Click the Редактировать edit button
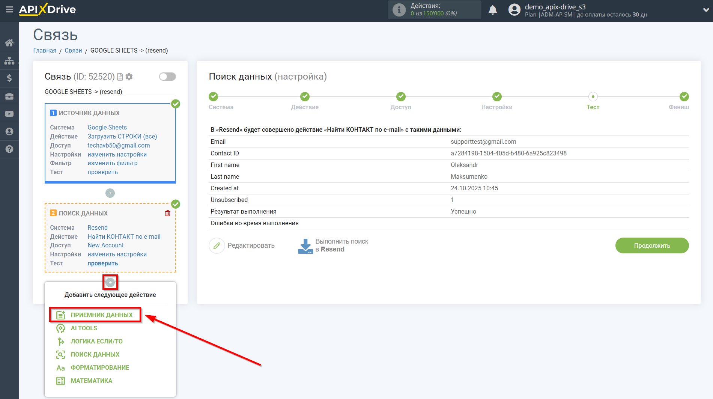 point(242,245)
